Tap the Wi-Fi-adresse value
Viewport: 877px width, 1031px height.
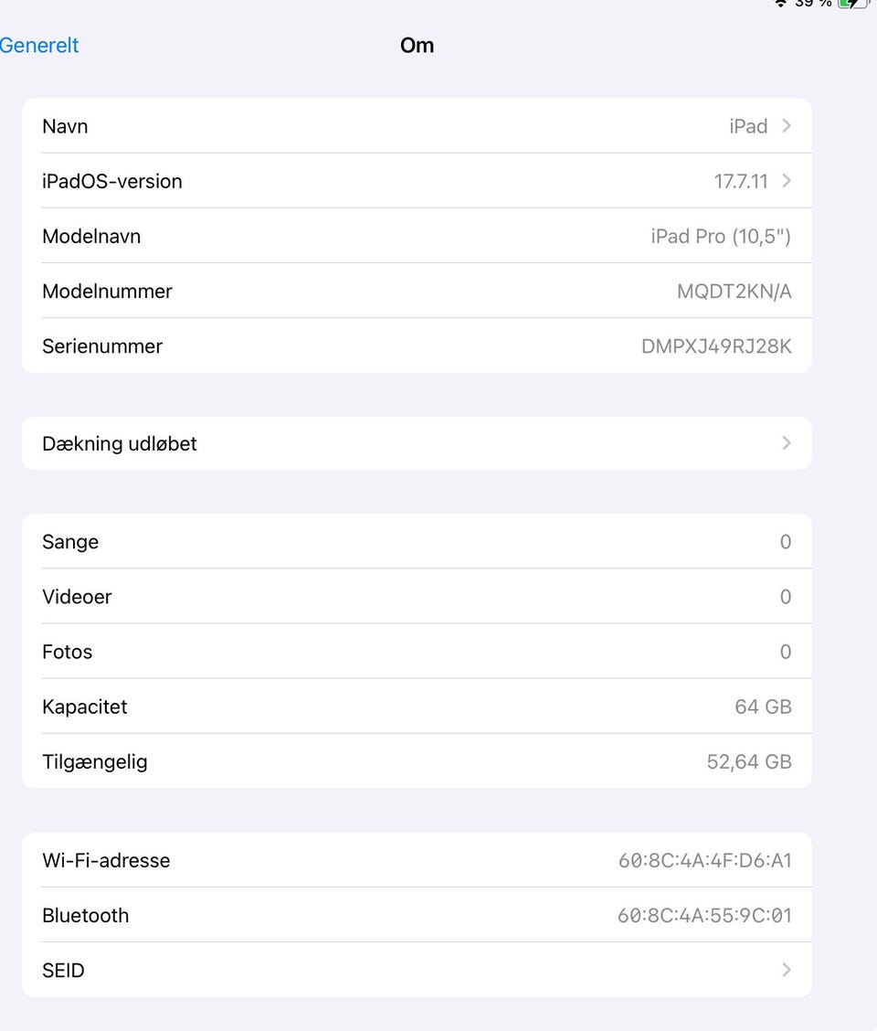pyautogui.click(x=704, y=861)
